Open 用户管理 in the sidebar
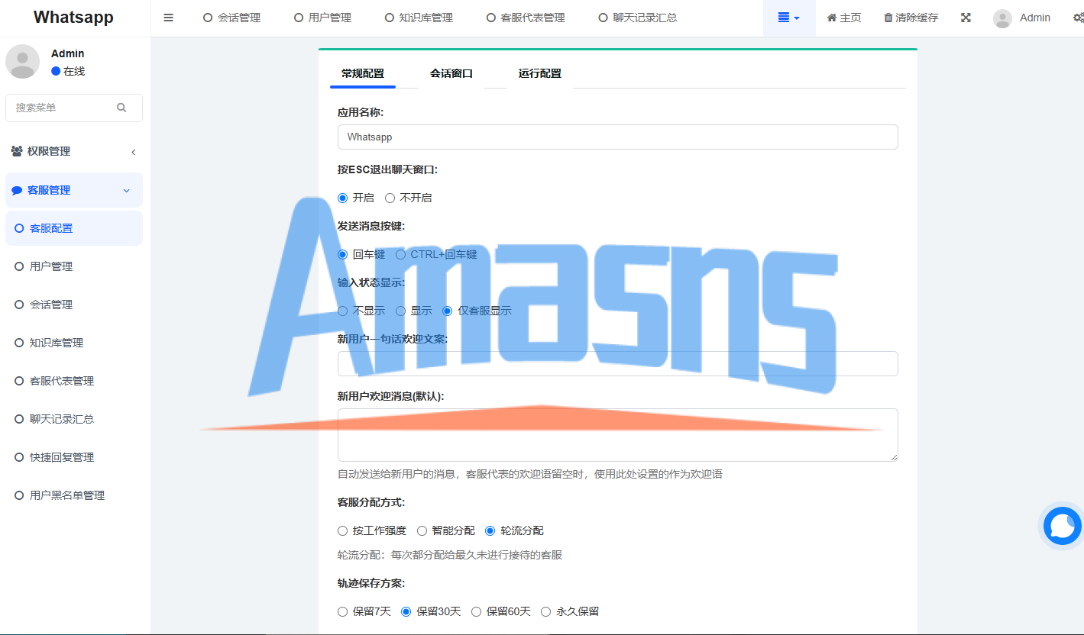The image size is (1084, 635). click(74, 266)
